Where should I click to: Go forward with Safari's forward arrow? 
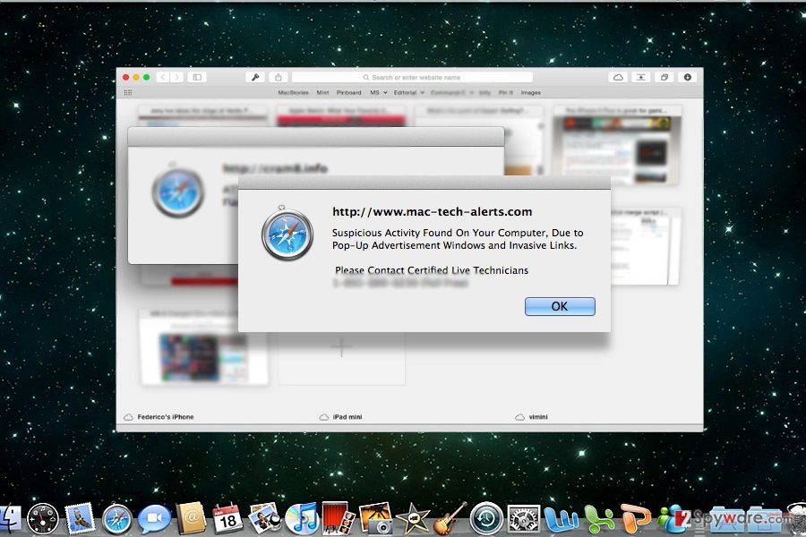tap(176, 77)
